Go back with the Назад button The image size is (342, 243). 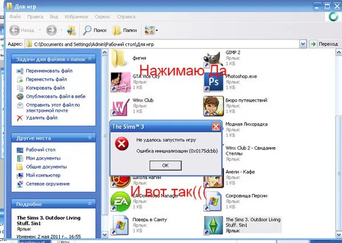tap(22, 30)
